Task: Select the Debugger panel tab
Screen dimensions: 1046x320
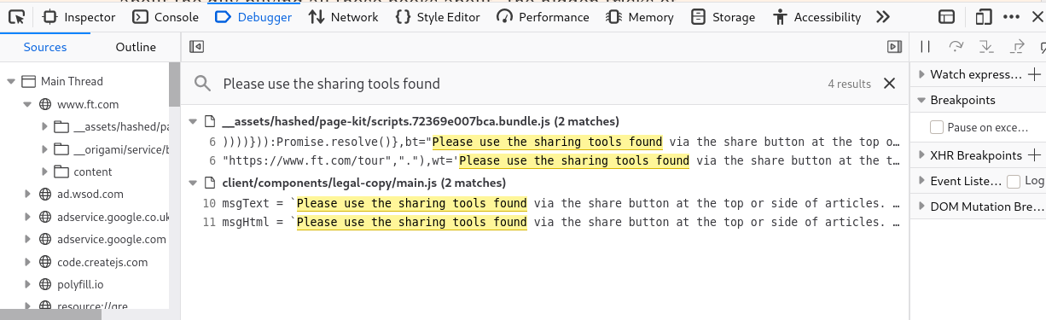Action: pos(253,17)
